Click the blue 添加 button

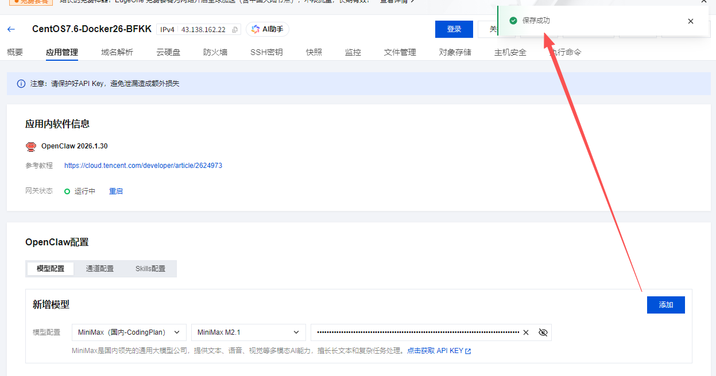pyautogui.click(x=665, y=305)
